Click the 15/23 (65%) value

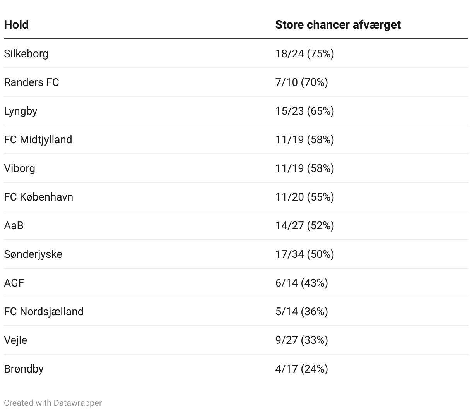pos(304,111)
